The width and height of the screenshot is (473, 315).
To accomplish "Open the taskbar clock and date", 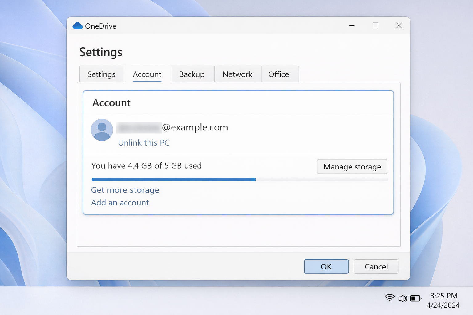I will coord(443,300).
